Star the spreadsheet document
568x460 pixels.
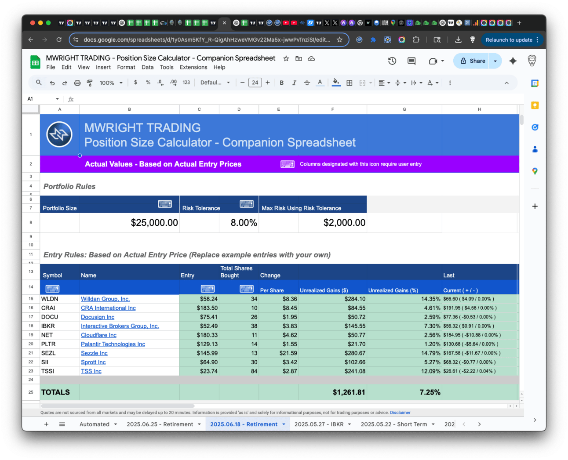tap(286, 58)
